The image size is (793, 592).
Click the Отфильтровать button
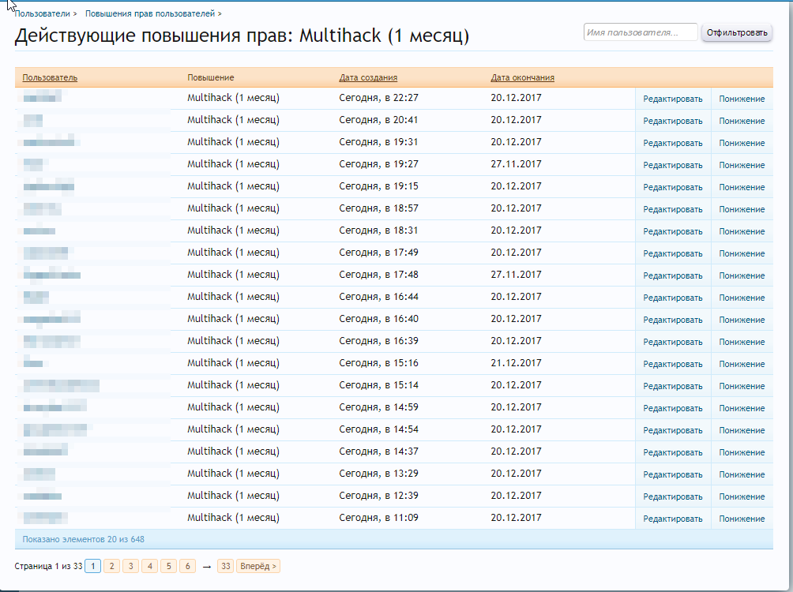pos(737,33)
